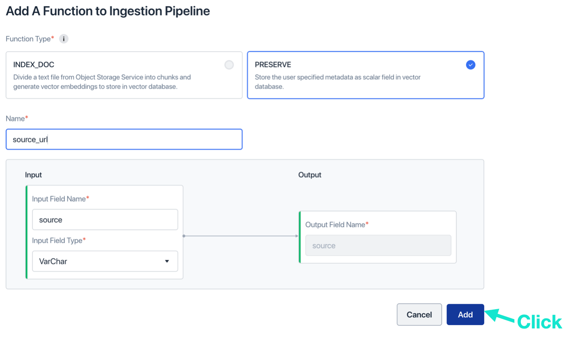
Task: Click the Cancel button
Action: pos(419,315)
